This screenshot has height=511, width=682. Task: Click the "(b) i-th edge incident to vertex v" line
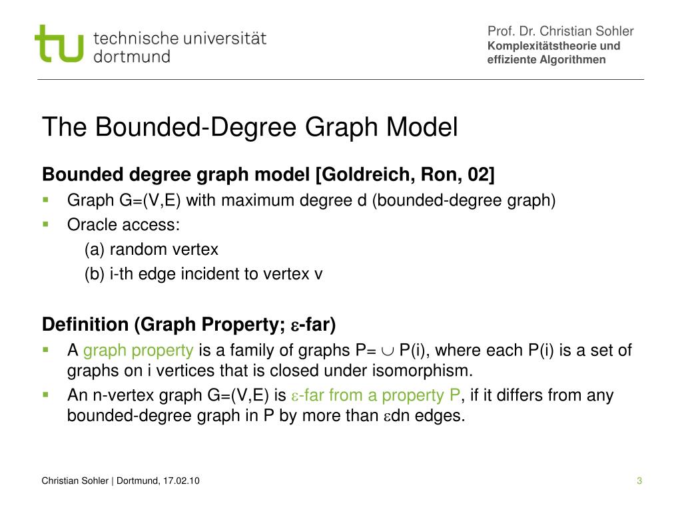pos(203,274)
